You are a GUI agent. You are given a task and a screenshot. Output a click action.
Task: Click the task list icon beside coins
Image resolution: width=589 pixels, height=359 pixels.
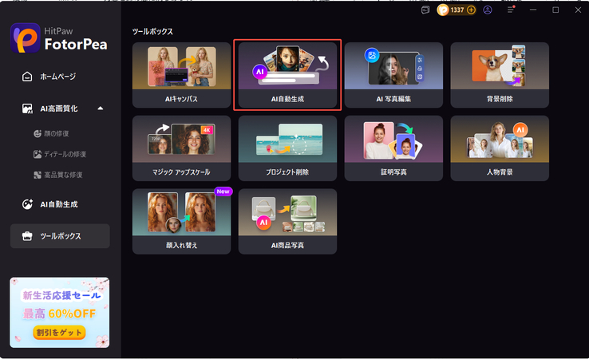point(425,10)
